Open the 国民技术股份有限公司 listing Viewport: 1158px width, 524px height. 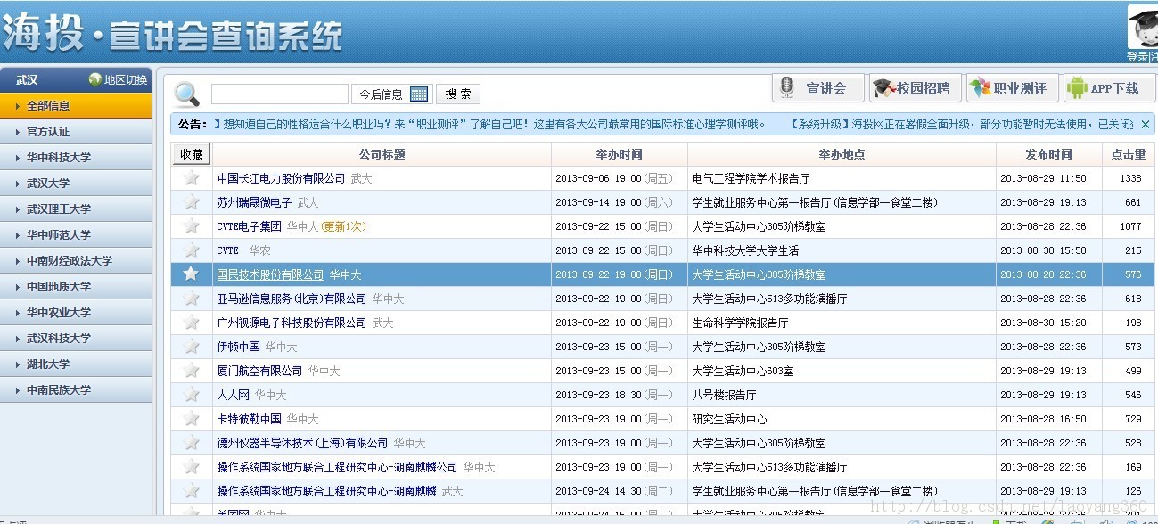270,274
